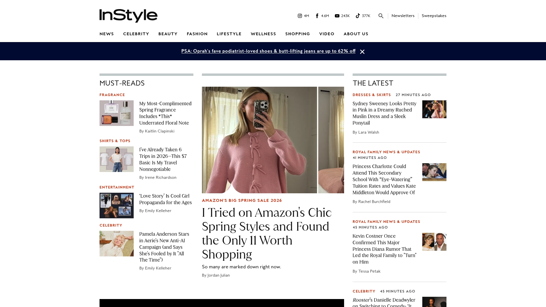
Task: Switch to the WELLNESS nav section
Action: coord(263,34)
